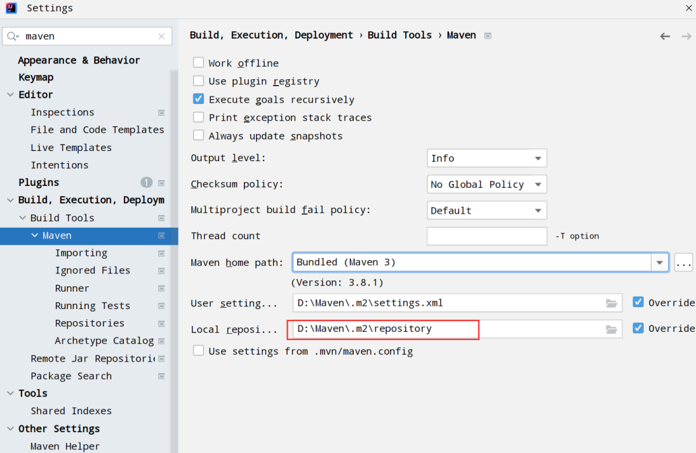Clear the maven search text with the X icon
This screenshot has height=453, width=696.
[161, 36]
